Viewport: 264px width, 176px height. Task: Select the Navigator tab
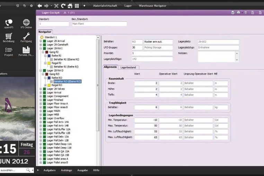point(45,32)
